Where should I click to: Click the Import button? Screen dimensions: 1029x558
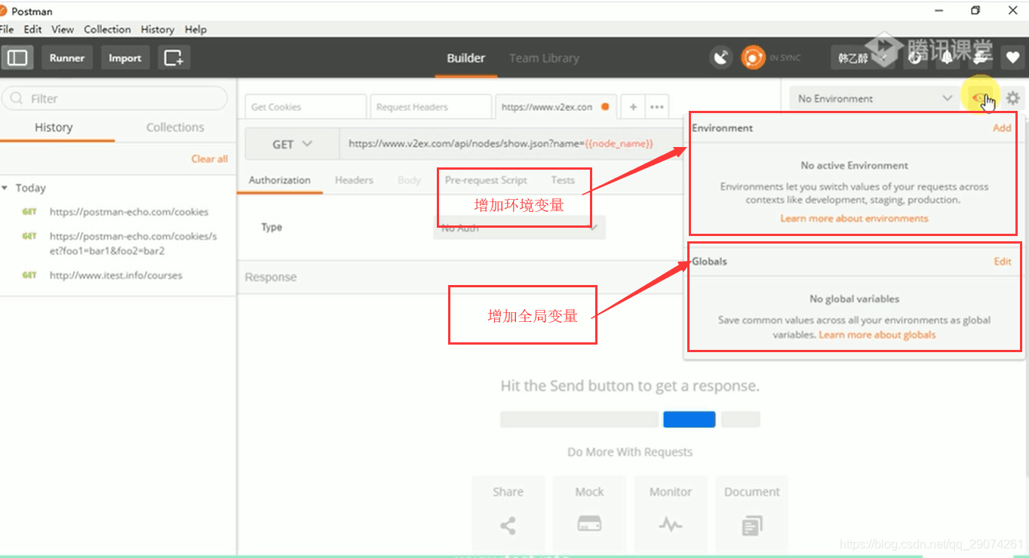(124, 58)
